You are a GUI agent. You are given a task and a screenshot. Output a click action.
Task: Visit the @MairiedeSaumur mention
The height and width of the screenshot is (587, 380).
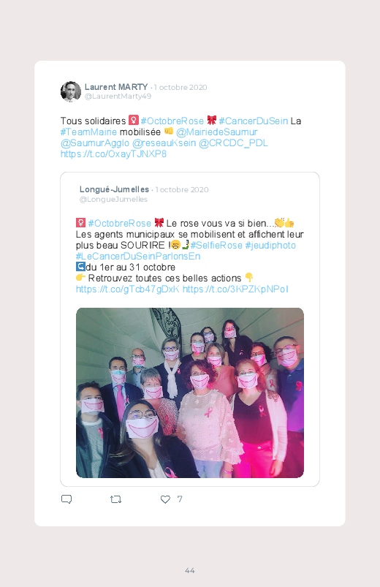click(217, 132)
